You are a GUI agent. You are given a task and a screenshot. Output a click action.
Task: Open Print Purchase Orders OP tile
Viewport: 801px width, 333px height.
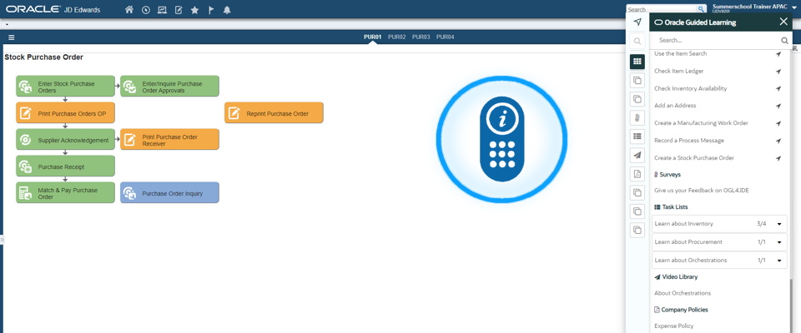[65, 112]
